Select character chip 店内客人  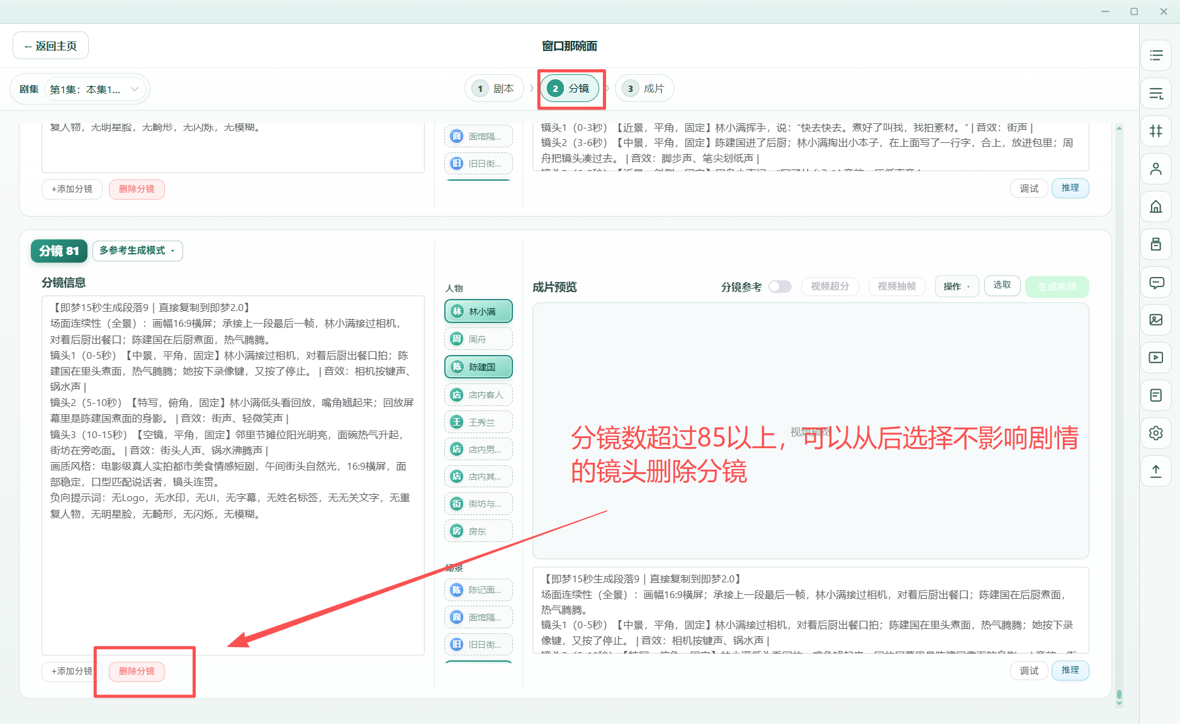coord(478,395)
